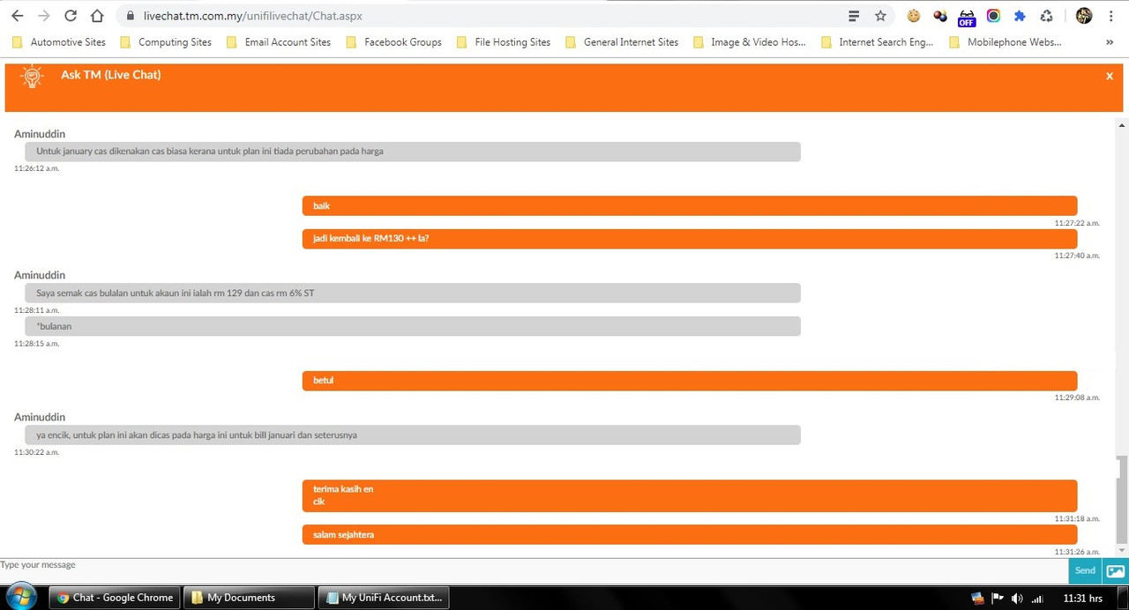Open the Chrome profile avatar
Image resolution: width=1129 pixels, height=610 pixels.
pos(1084,16)
